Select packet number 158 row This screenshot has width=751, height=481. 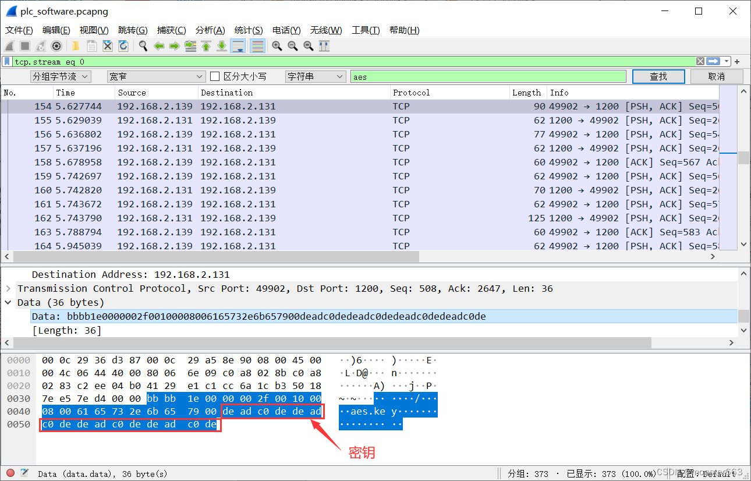pyautogui.click(x=360, y=162)
